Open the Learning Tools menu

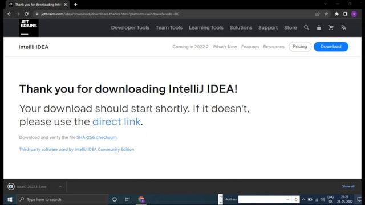(x=206, y=28)
